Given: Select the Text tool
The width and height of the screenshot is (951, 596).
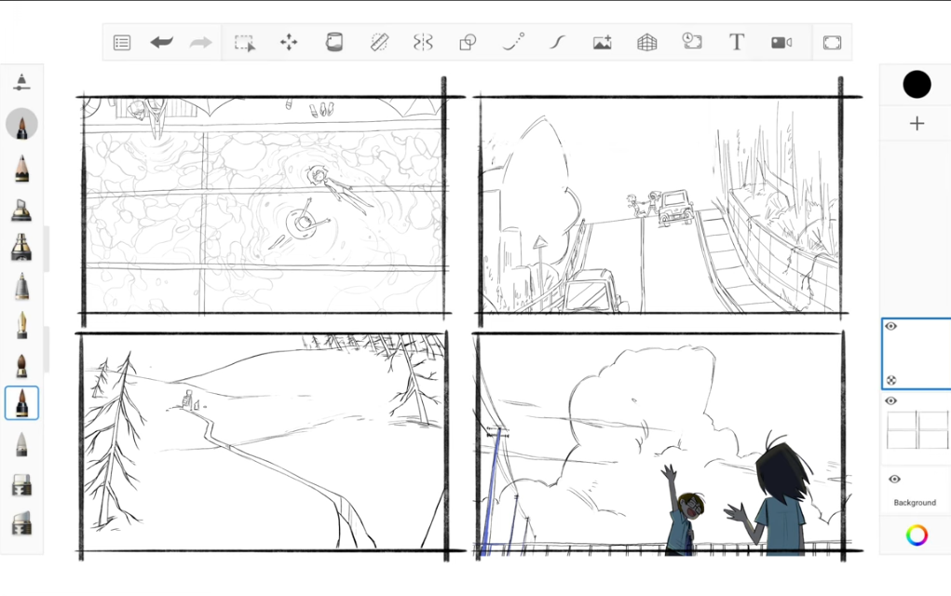Looking at the screenshot, I should (736, 42).
